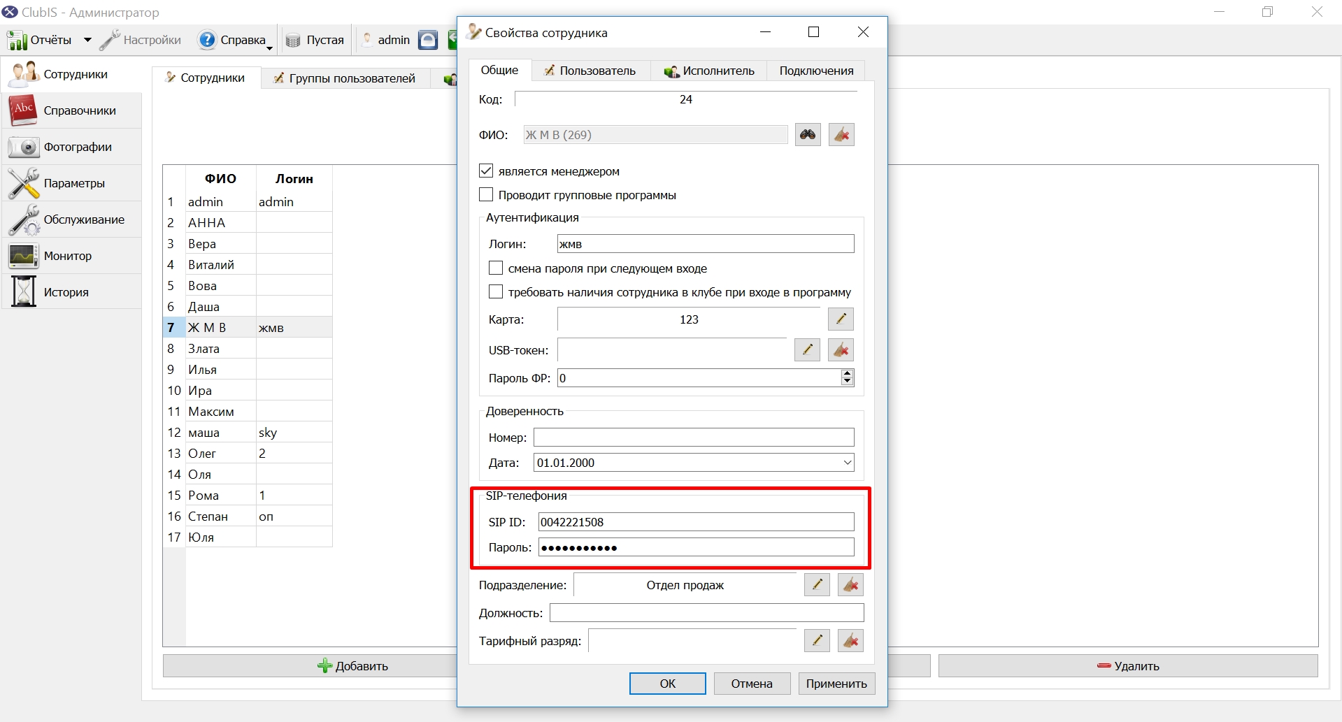Open the История sidebar section
Image resolution: width=1342 pixels, height=722 pixels.
(x=71, y=292)
